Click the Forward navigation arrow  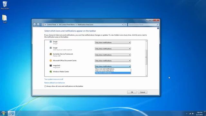click(38, 24)
